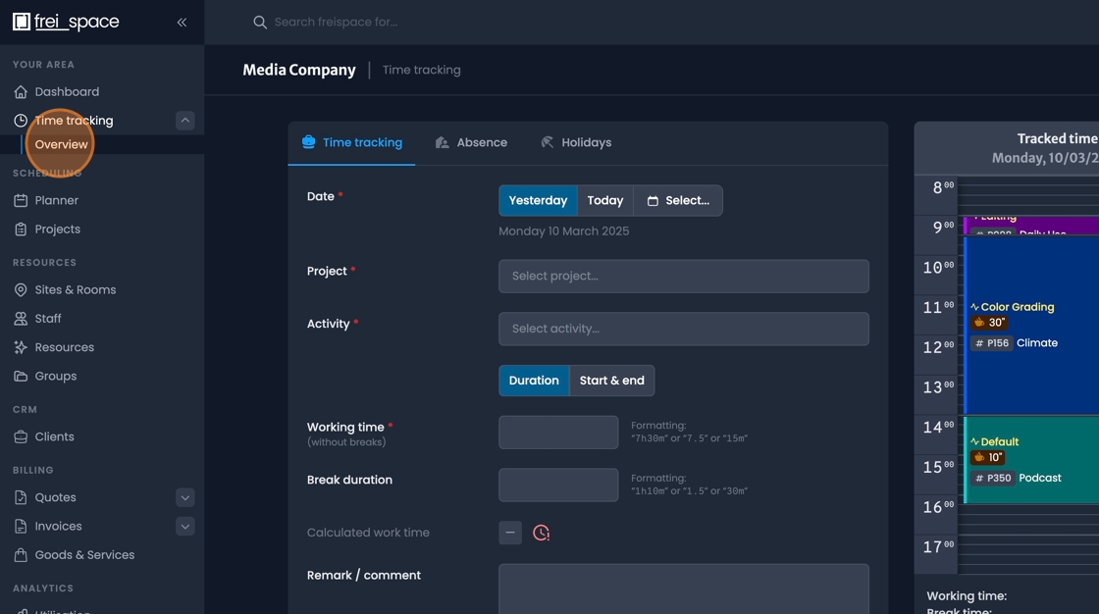The width and height of the screenshot is (1099, 614).
Task: Open the Holidays tab
Action: 576,142
